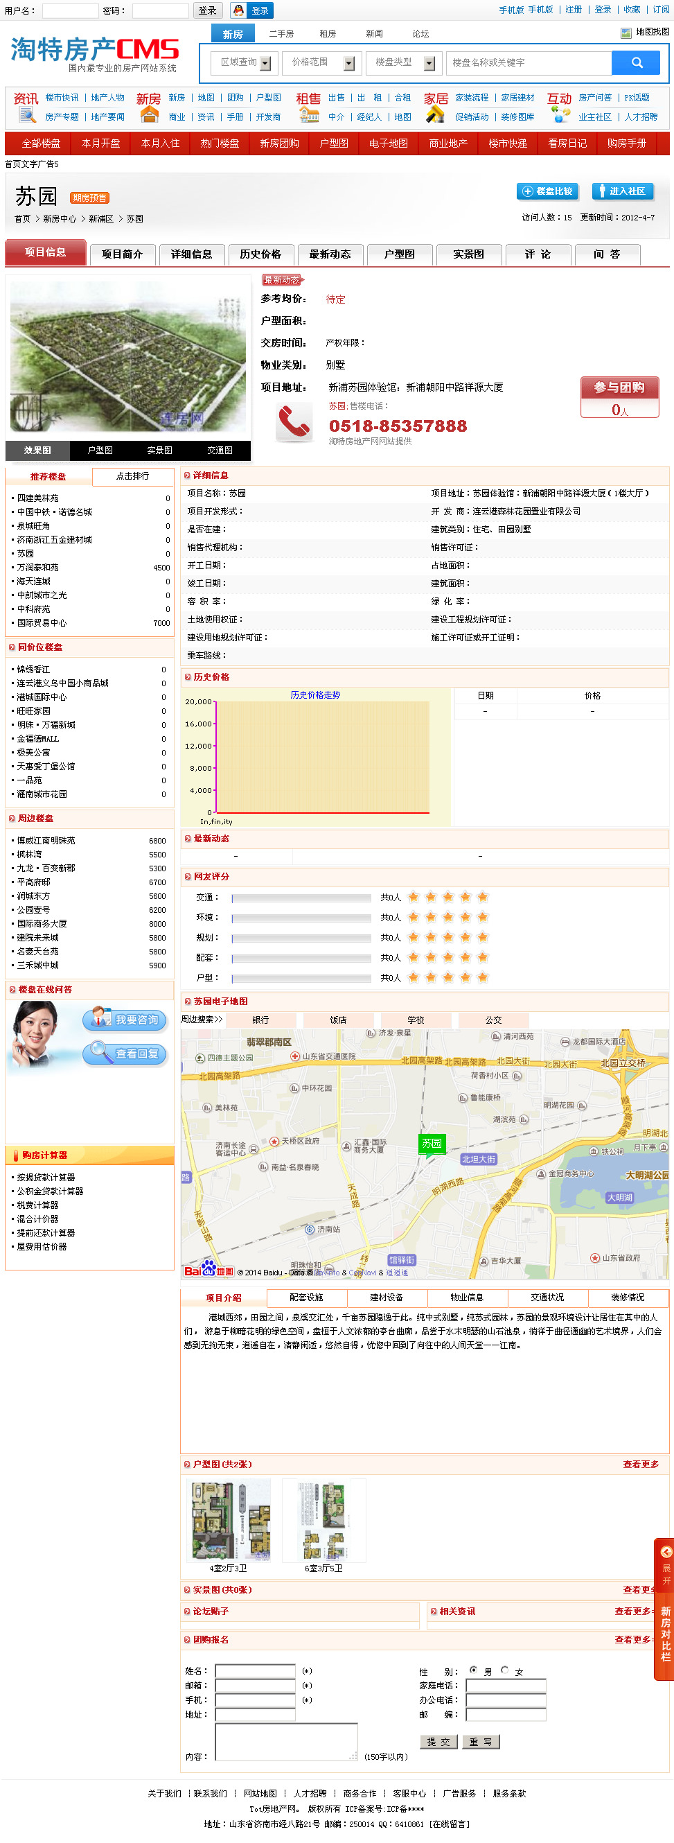This screenshot has width=674, height=1843.
Task: Show the 交通图 image tab
Action: pos(220,450)
